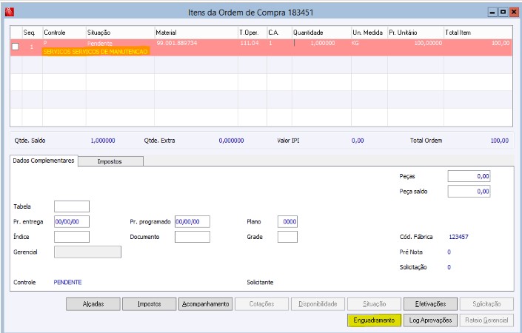This screenshot has height=333, width=522.
Task: Click the Alçadas button
Action: (x=93, y=303)
